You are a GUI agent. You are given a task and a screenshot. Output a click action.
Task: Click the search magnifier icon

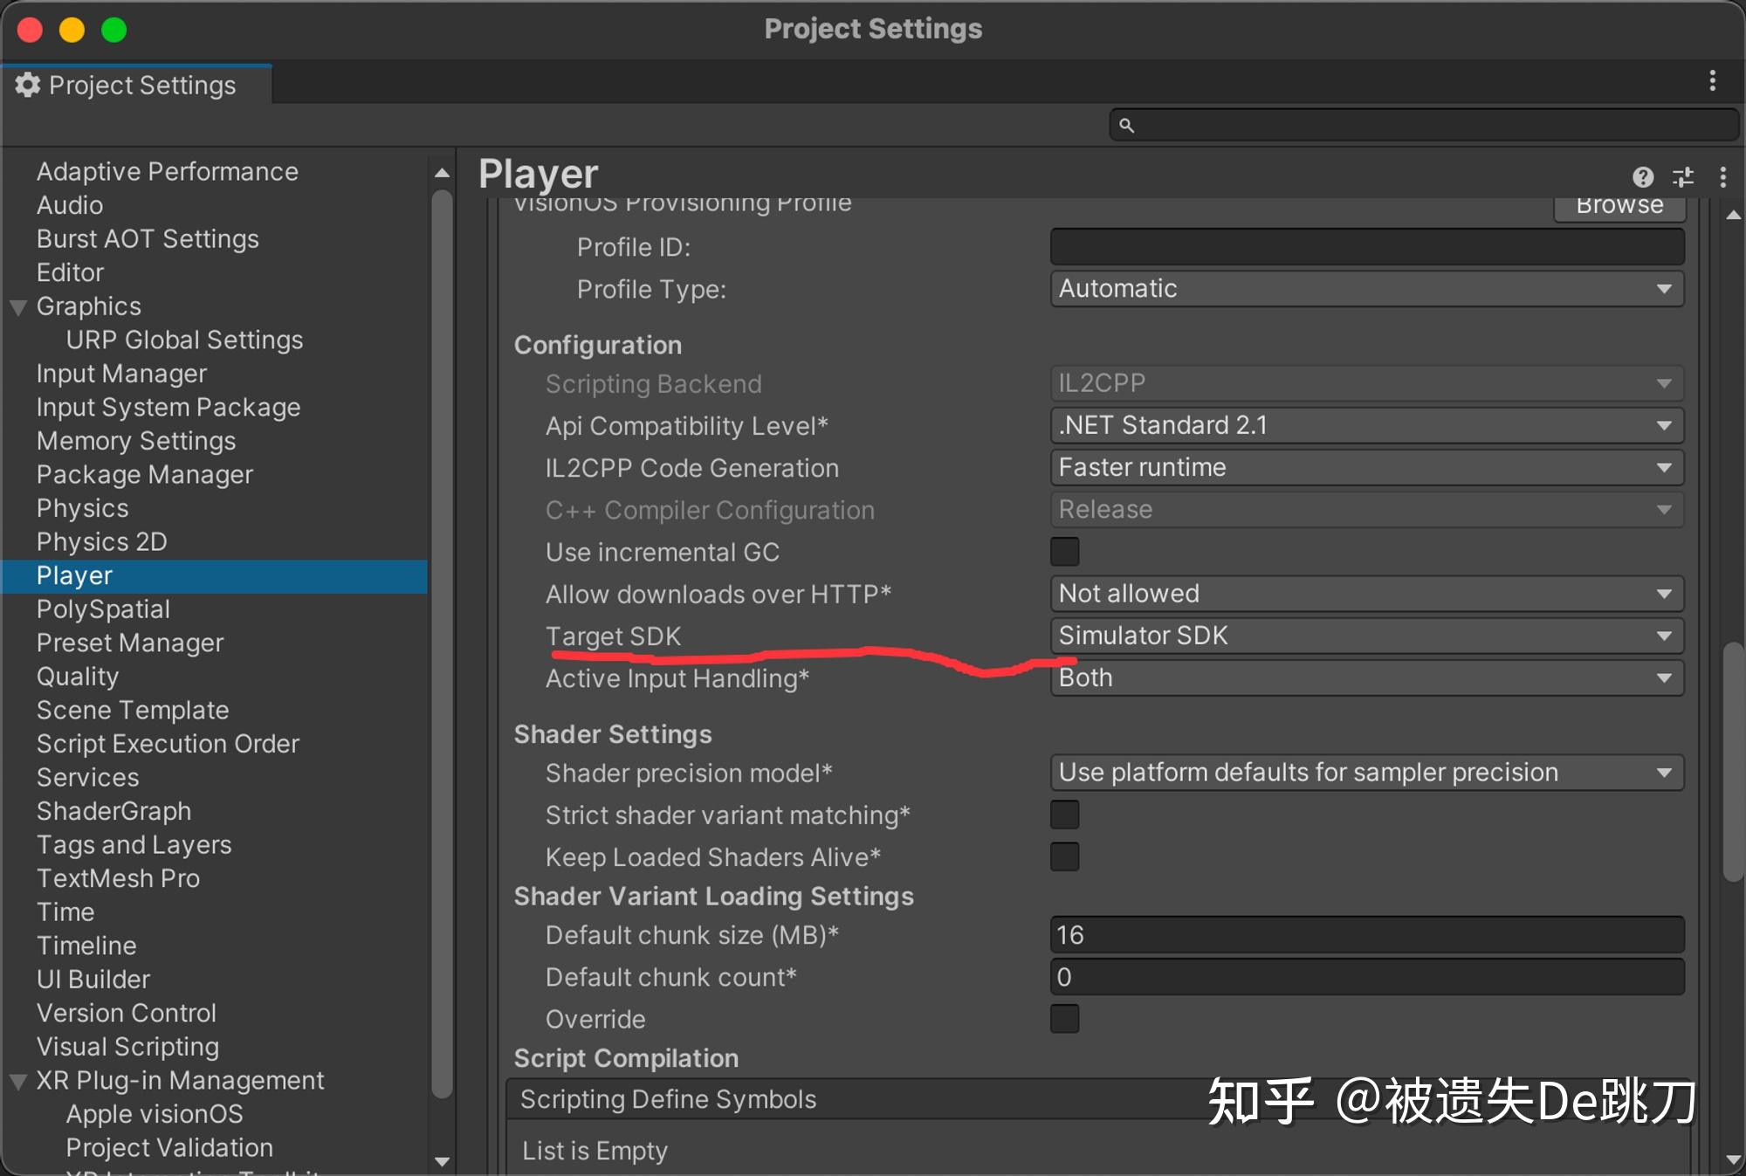pos(1126,126)
